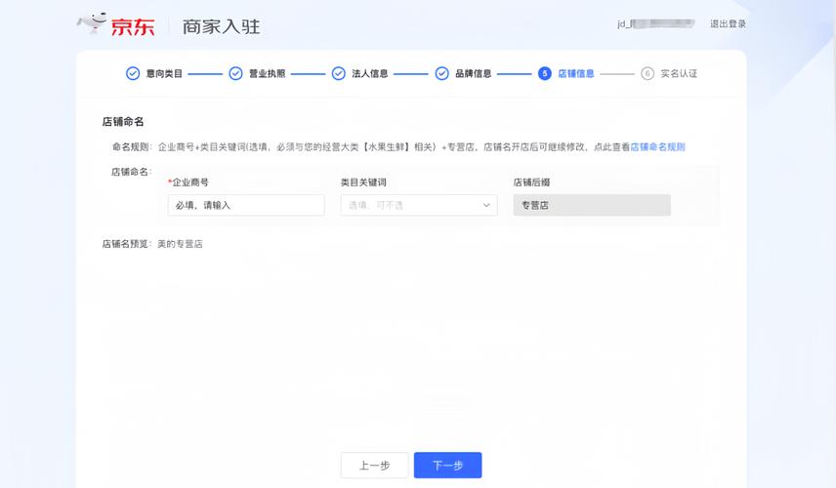Click the 意向类目 completed checkmark icon
Viewport: 836px width, 488px height.
coord(133,73)
